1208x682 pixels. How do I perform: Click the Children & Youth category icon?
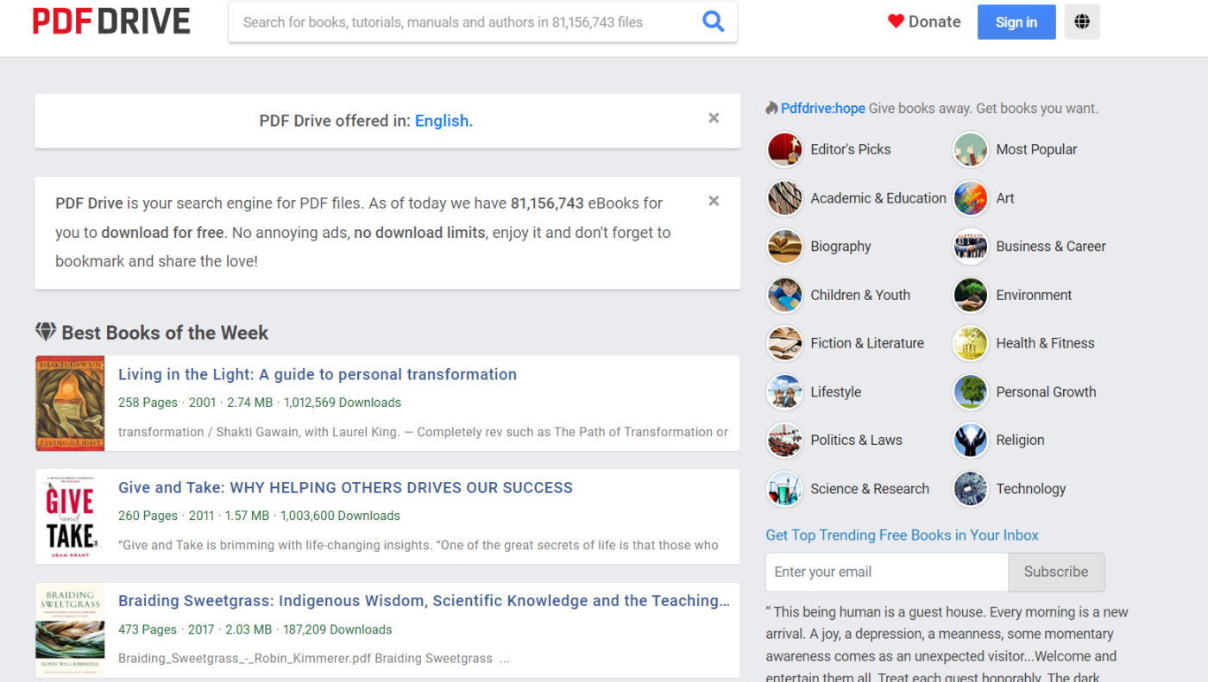785,295
